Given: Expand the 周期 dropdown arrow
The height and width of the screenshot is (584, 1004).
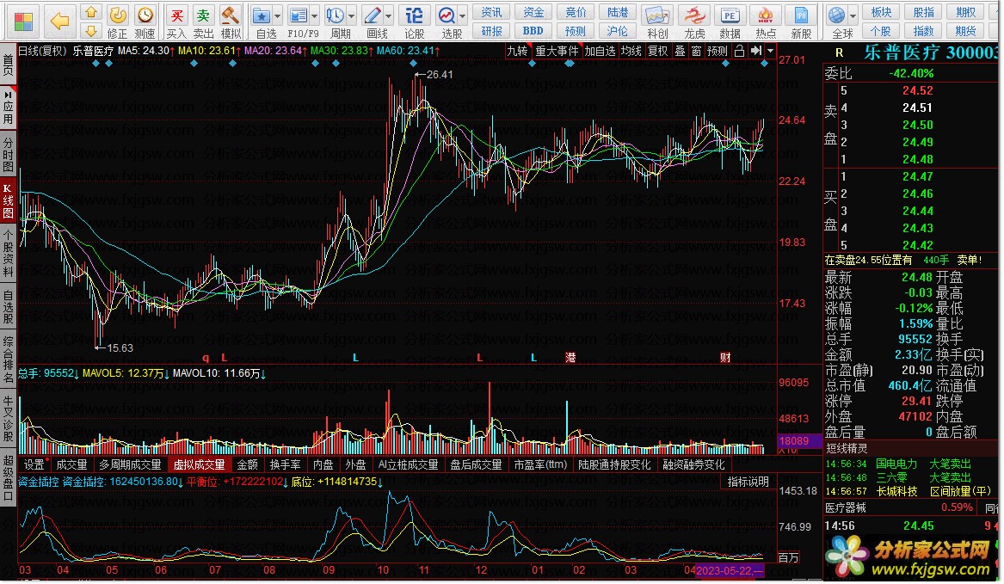Looking at the screenshot, I should coord(352,16).
